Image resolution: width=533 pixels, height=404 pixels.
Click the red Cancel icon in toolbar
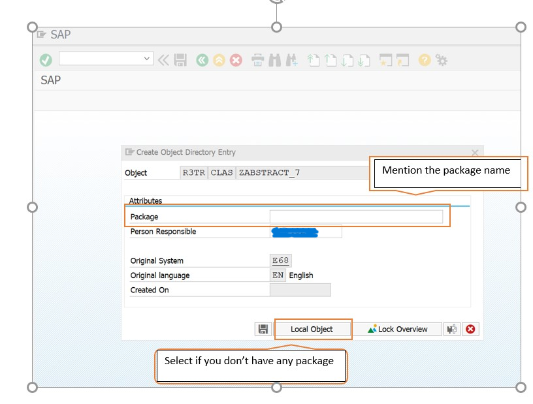point(236,60)
